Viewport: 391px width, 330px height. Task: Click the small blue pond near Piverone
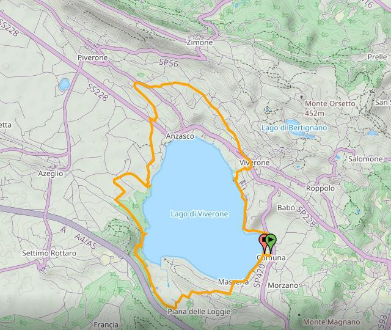tap(64, 84)
